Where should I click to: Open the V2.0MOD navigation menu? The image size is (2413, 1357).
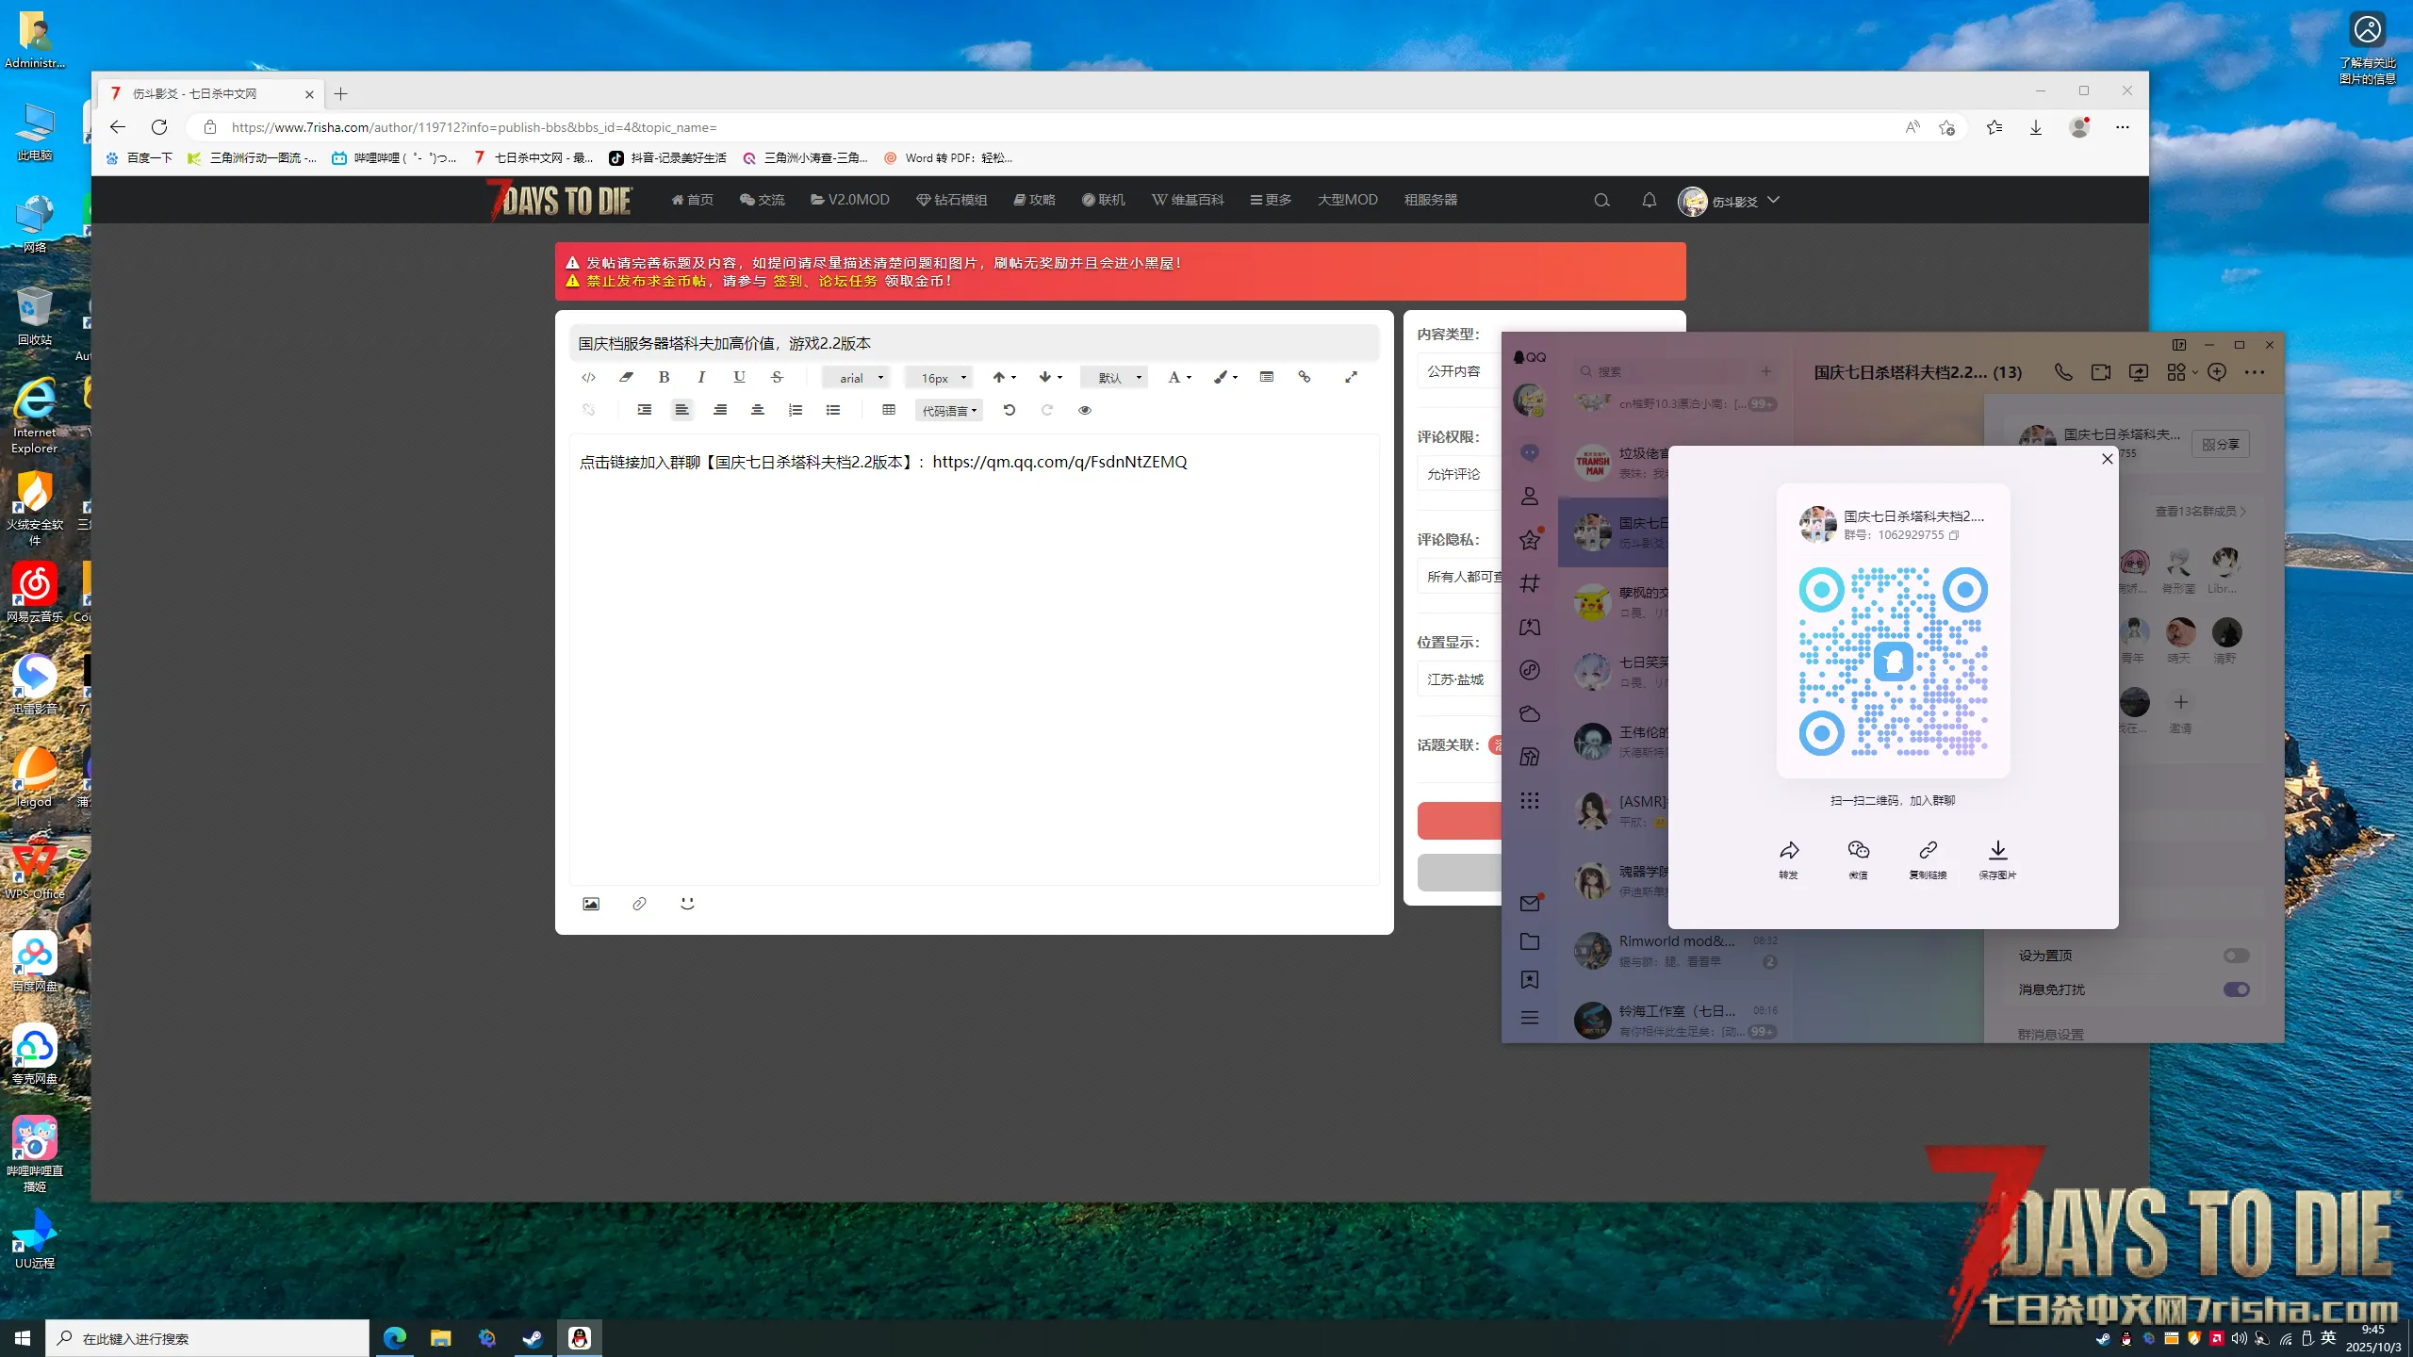pyautogui.click(x=849, y=200)
